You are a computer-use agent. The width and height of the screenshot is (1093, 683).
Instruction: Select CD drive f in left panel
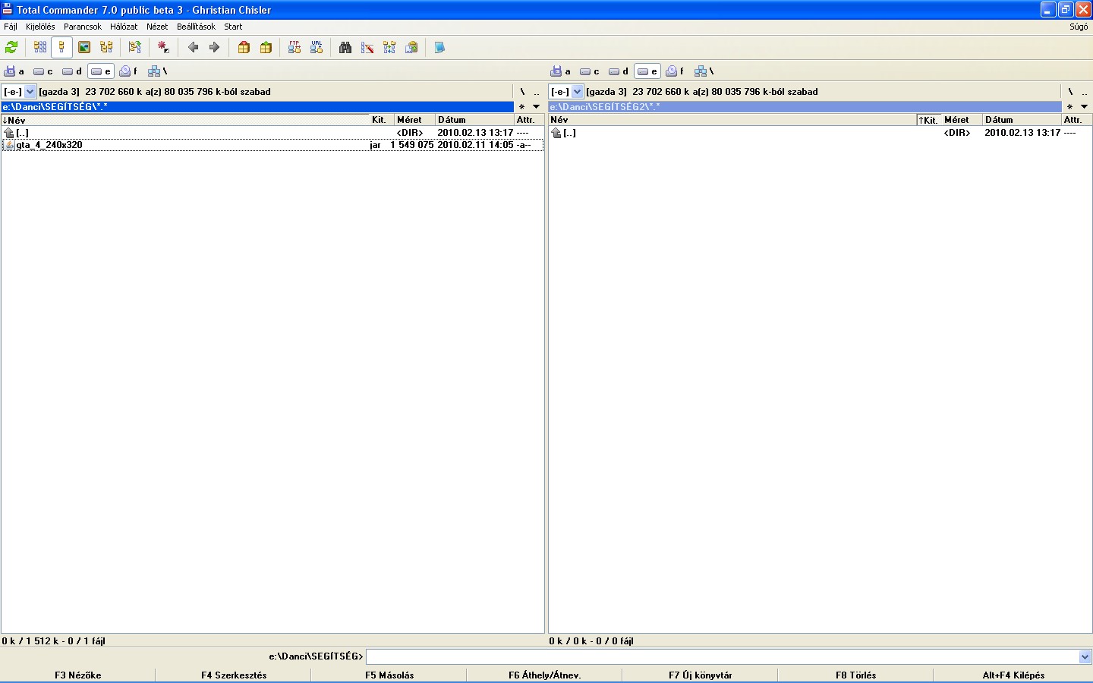pos(129,71)
